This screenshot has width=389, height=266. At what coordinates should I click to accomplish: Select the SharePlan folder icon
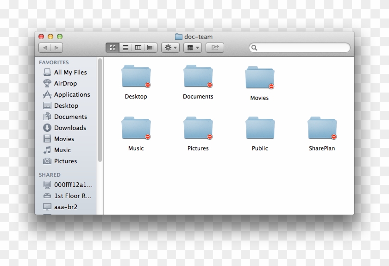[322, 128]
